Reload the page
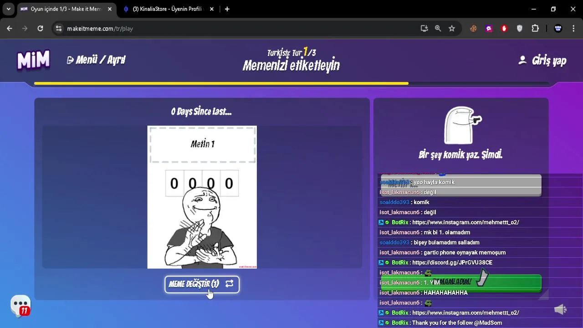 [40, 28]
